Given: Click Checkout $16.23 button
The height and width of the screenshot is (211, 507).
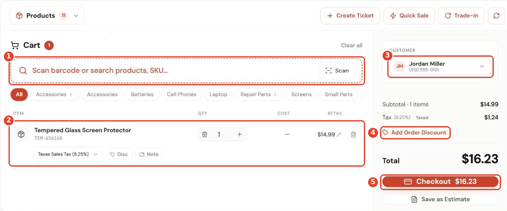Looking at the screenshot, I should point(441,182).
